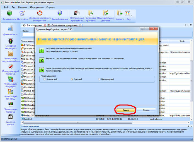This screenshot has height=142, width=194.
Task: Select Деинсталлятор in the left sidebar
Action: tap(11, 31)
